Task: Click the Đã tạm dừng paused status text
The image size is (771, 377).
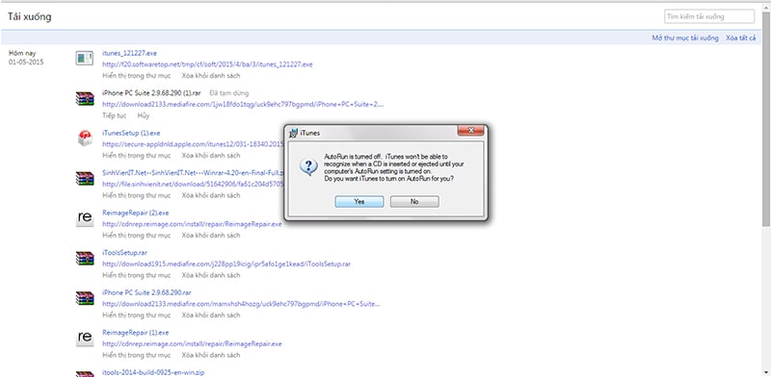Action: point(228,92)
